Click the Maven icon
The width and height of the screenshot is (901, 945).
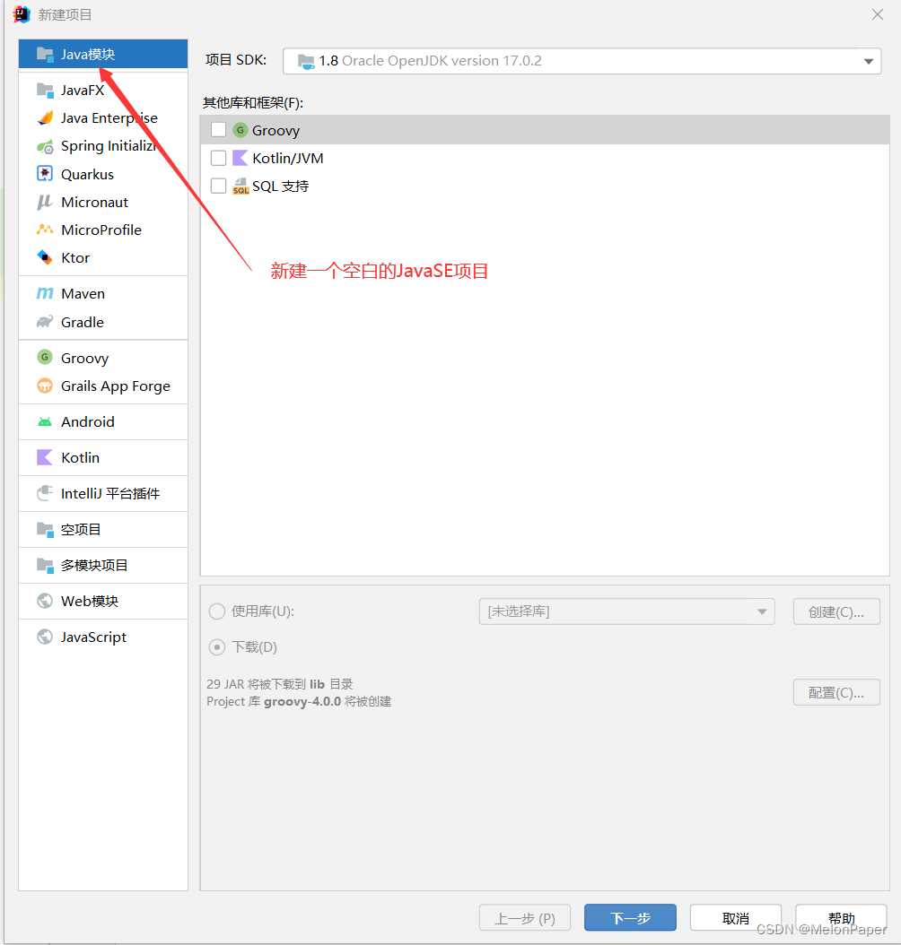(45, 293)
